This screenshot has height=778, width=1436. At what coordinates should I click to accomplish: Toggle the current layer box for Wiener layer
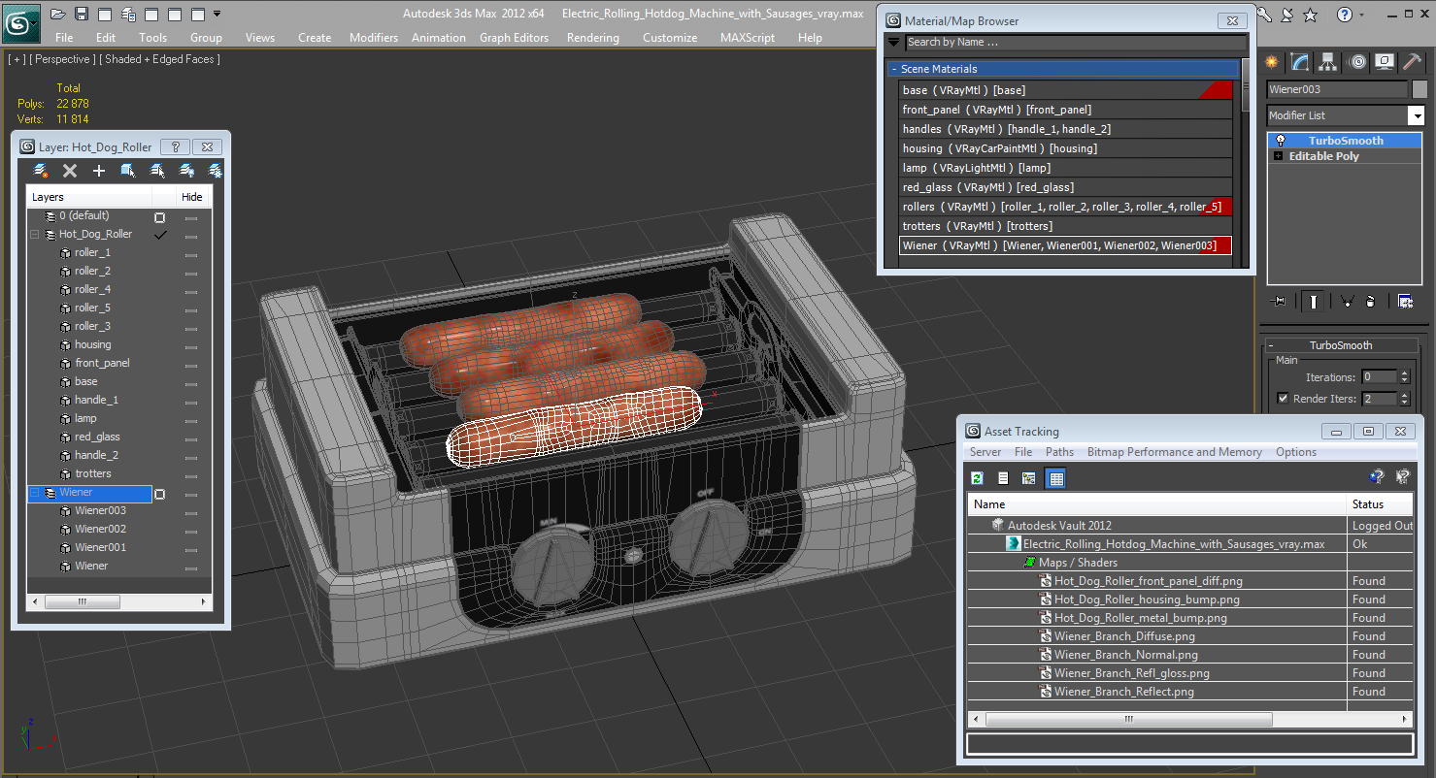(x=160, y=494)
